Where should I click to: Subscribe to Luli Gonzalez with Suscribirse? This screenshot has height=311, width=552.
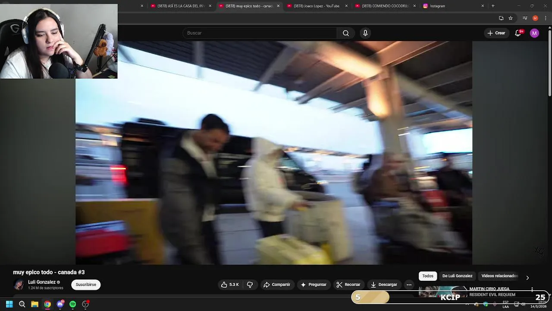[x=86, y=285]
